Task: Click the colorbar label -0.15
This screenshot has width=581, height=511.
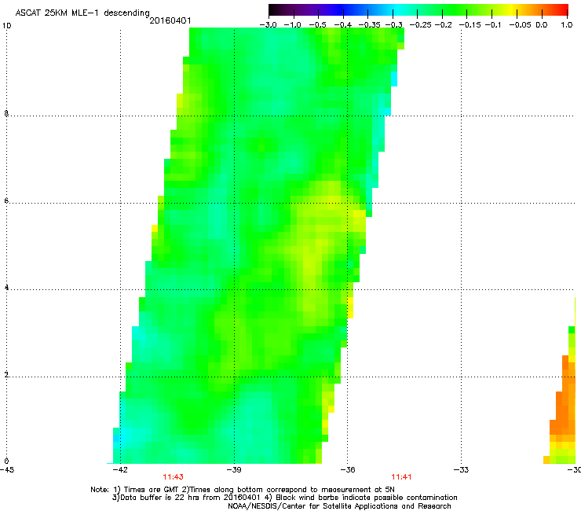Action: [x=469, y=25]
